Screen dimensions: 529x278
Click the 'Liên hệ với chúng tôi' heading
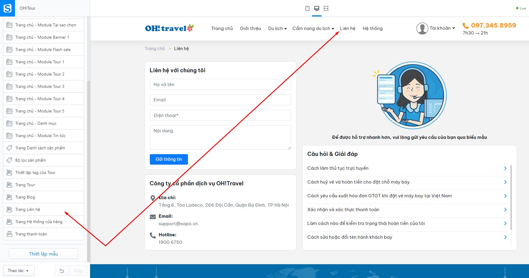click(177, 70)
